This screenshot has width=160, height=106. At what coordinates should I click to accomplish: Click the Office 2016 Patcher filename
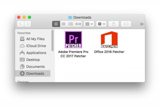(x=109, y=52)
